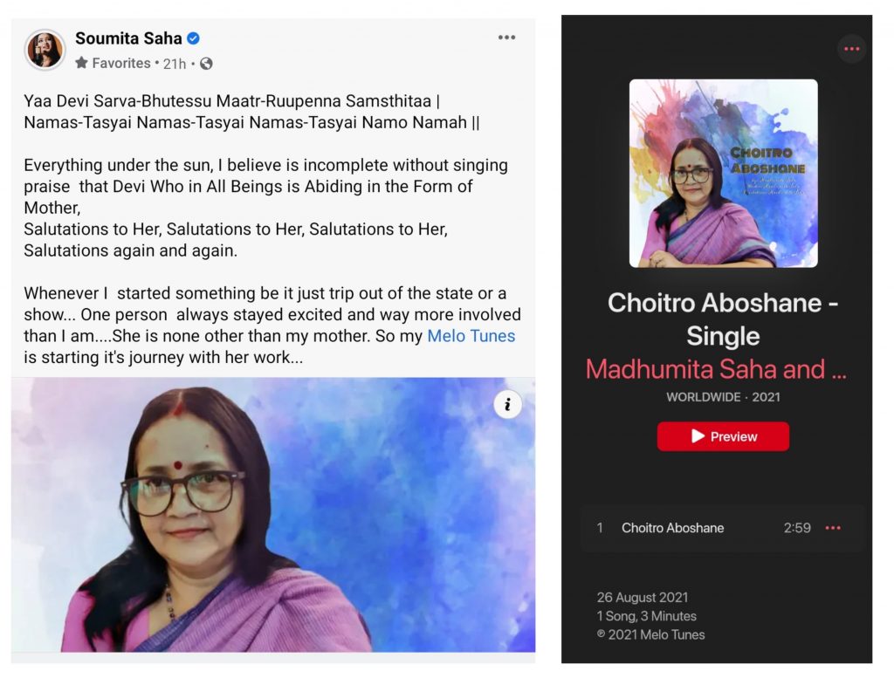Open the post options three-dot menu
Image resolution: width=894 pixels, height=678 pixels.
click(x=506, y=38)
